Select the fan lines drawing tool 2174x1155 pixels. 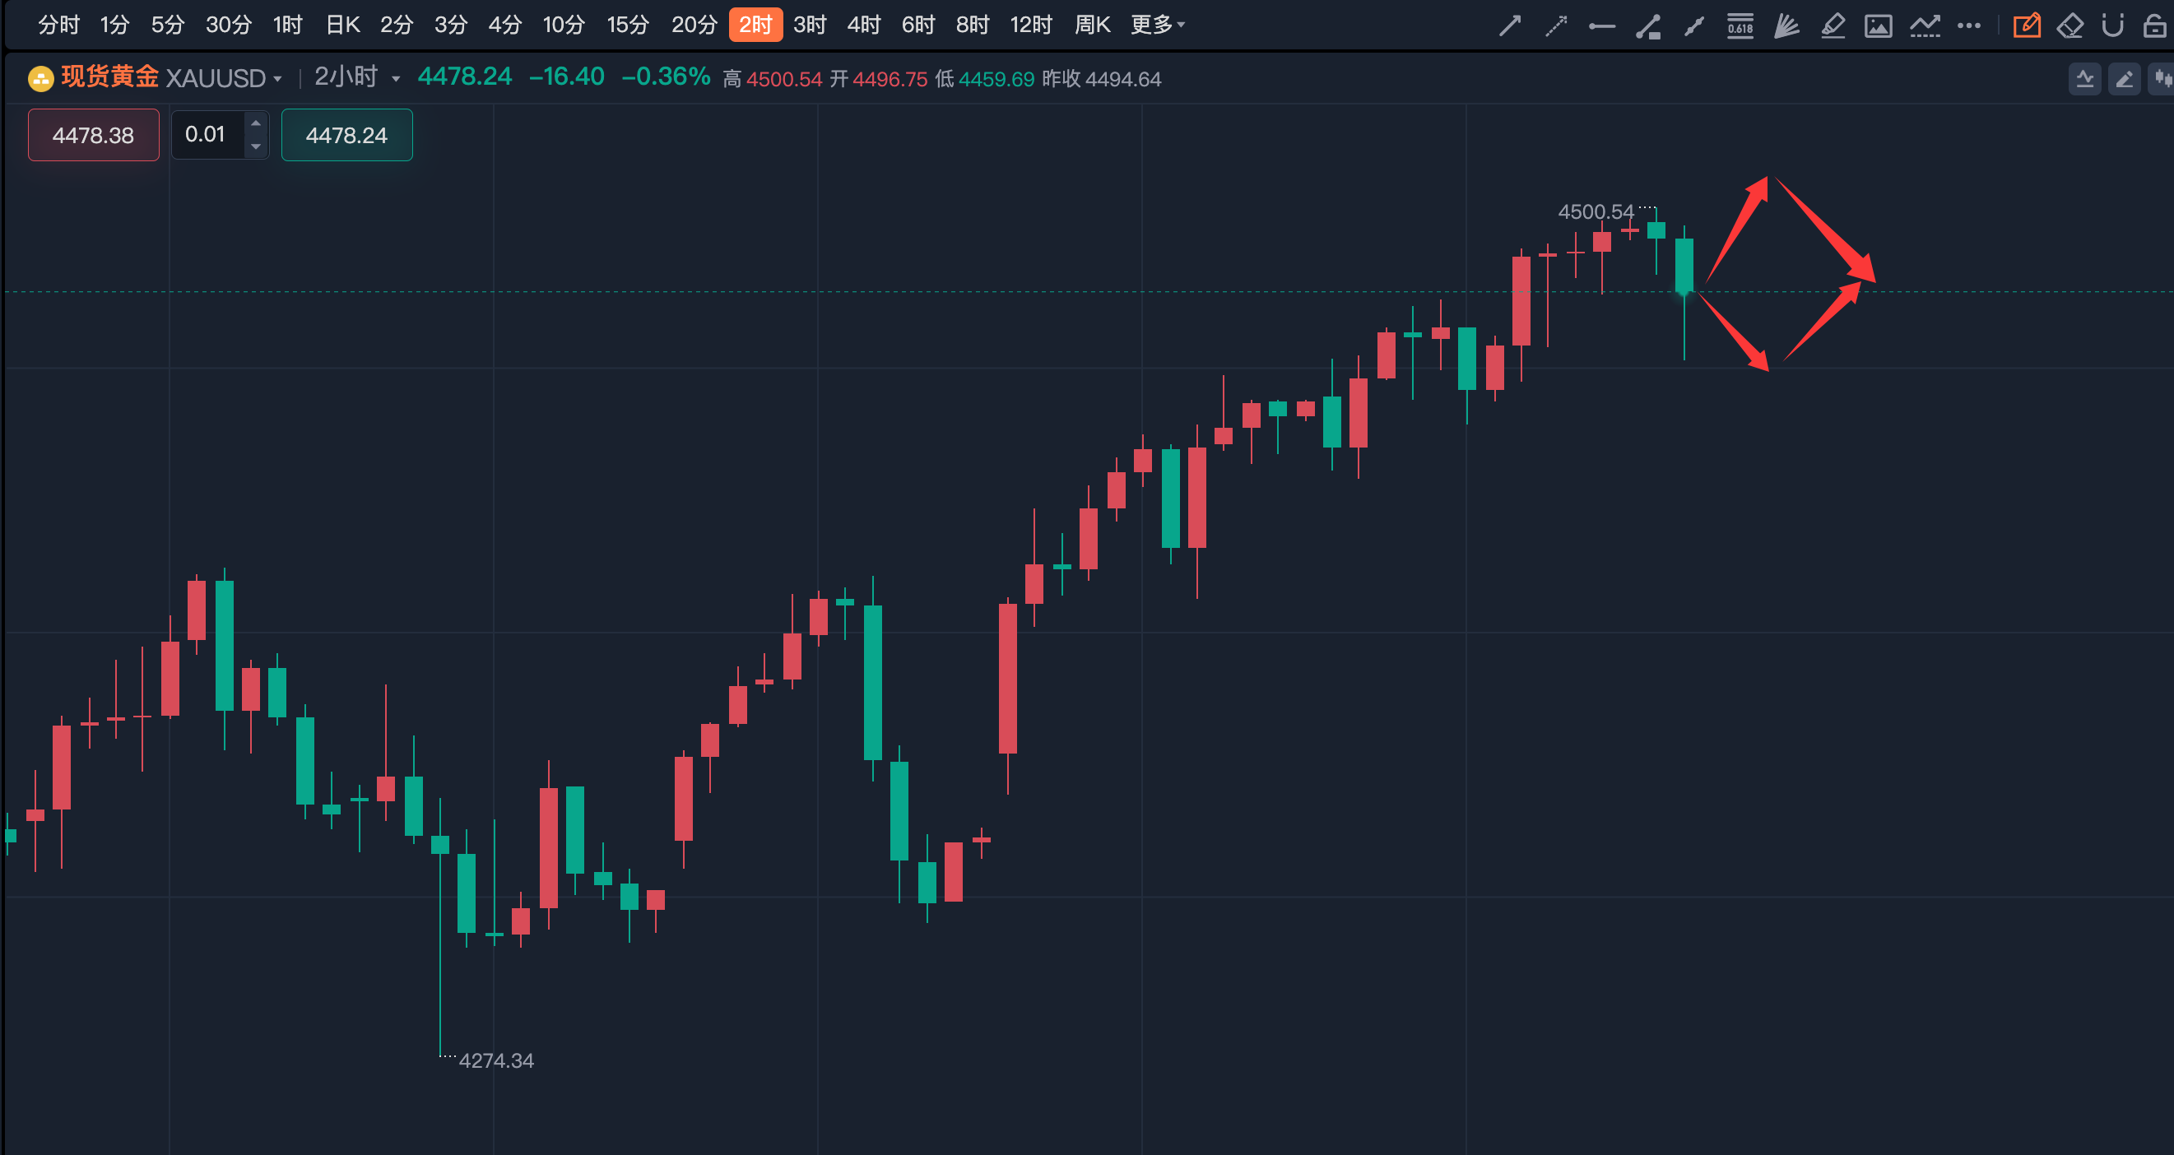pyautogui.click(x=1786, y=26)
